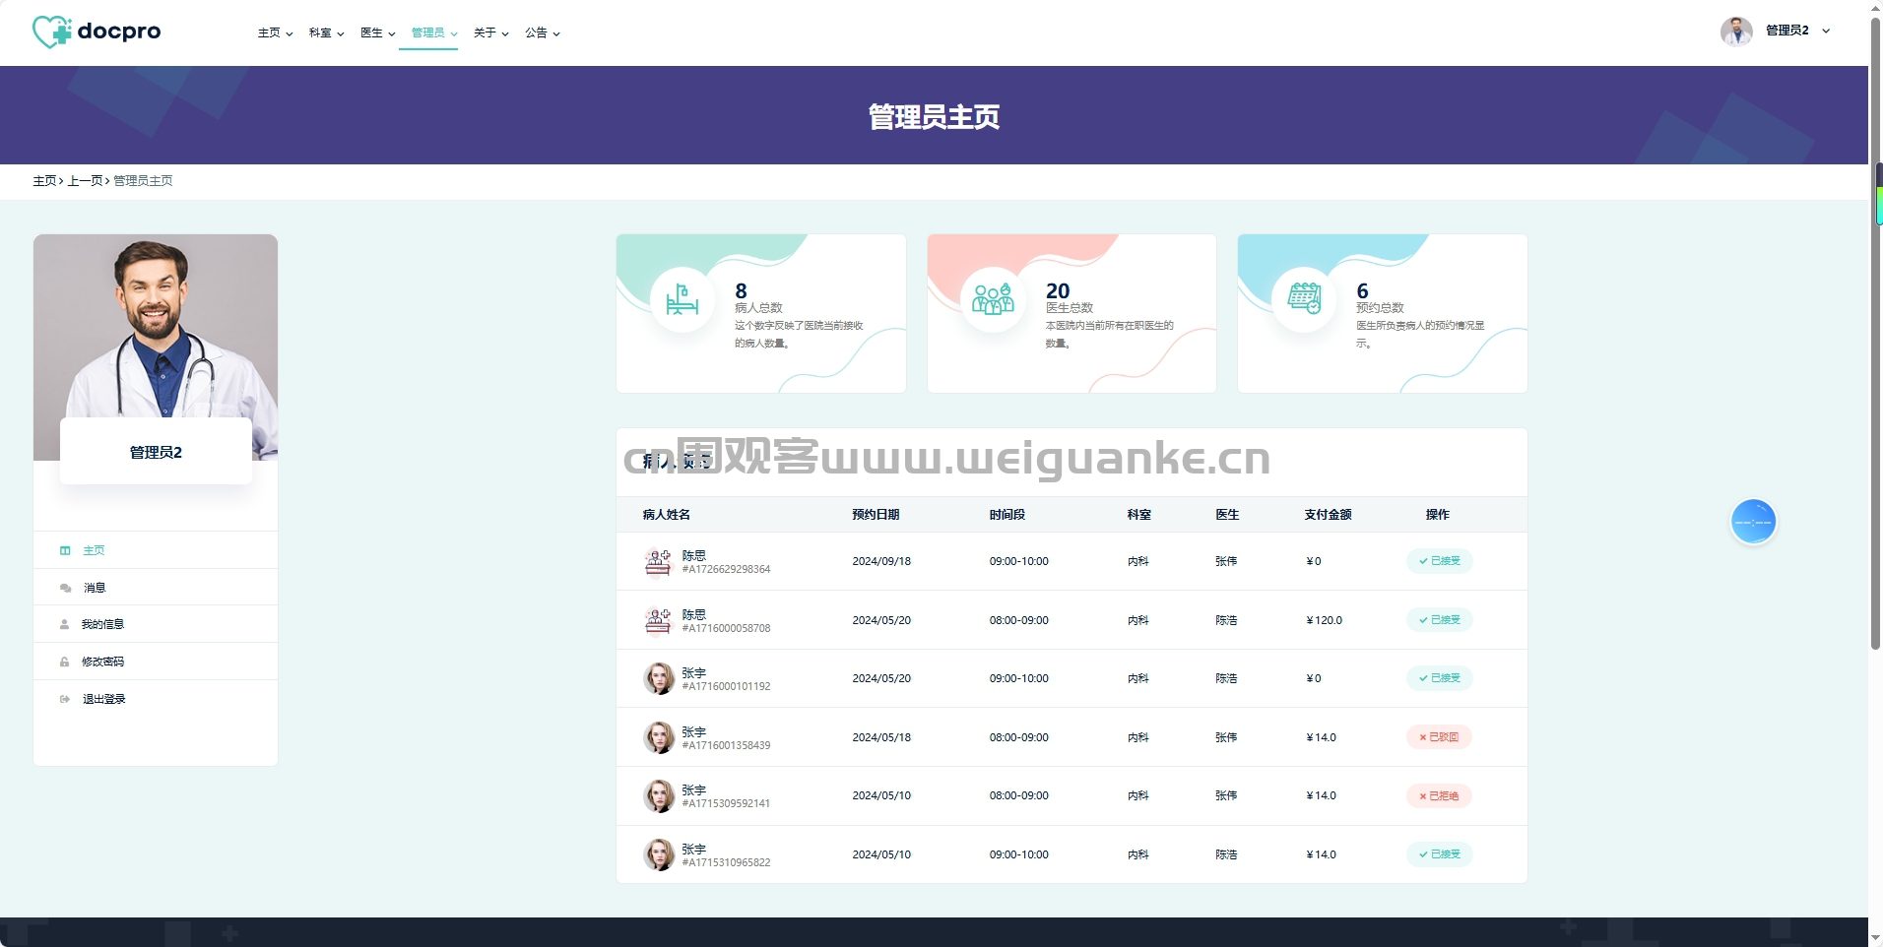Screen dimensions: 1883x947
Task: Click the date 2024/09/18
Action: pyautogui.click(x=881, y=561)
